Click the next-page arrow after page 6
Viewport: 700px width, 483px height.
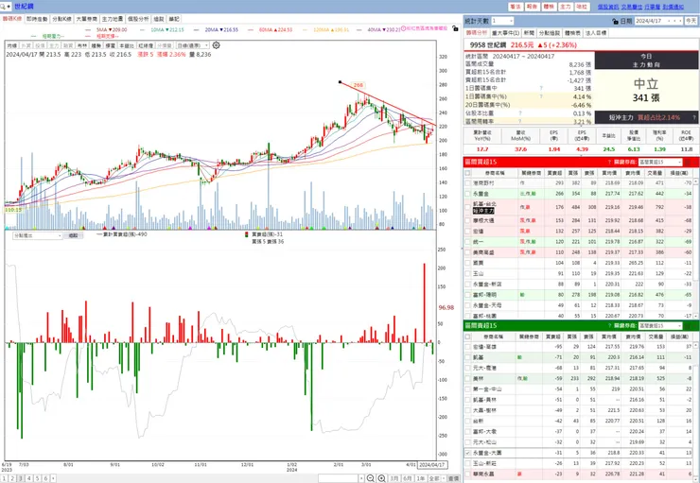point(54,478)
